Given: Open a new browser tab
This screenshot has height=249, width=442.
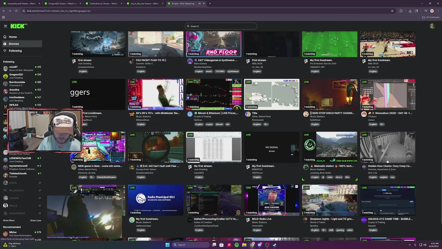Looking at the screenshot, I should (210, 3).
